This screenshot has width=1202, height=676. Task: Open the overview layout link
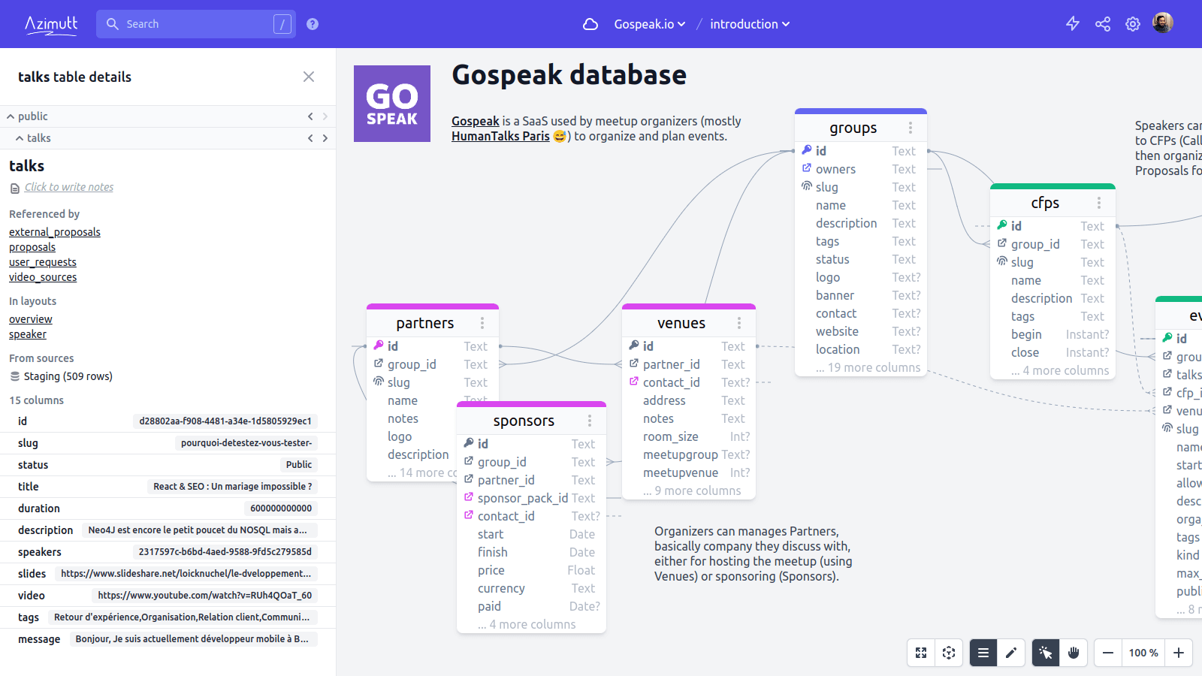pos(30,318)
